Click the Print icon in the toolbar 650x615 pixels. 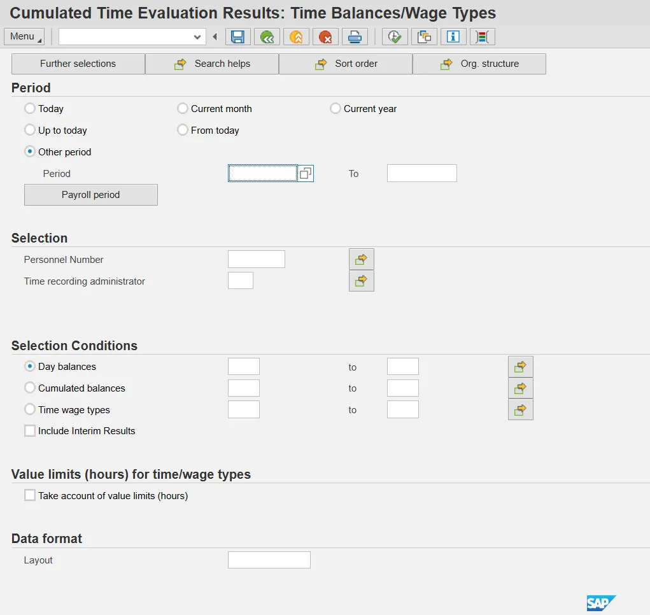pyautogui.click(x=355, y=37)
